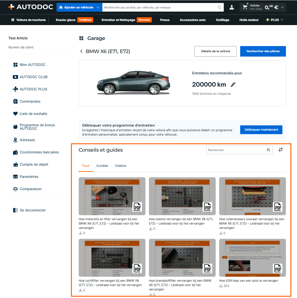297x298 pixels.
Task: Open the Mon AUTODOC link
Action: (32, 65)
